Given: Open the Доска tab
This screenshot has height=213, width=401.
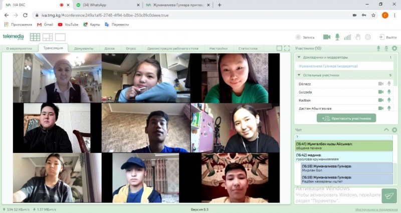Looking at the screenshot, I should (109, 48).
